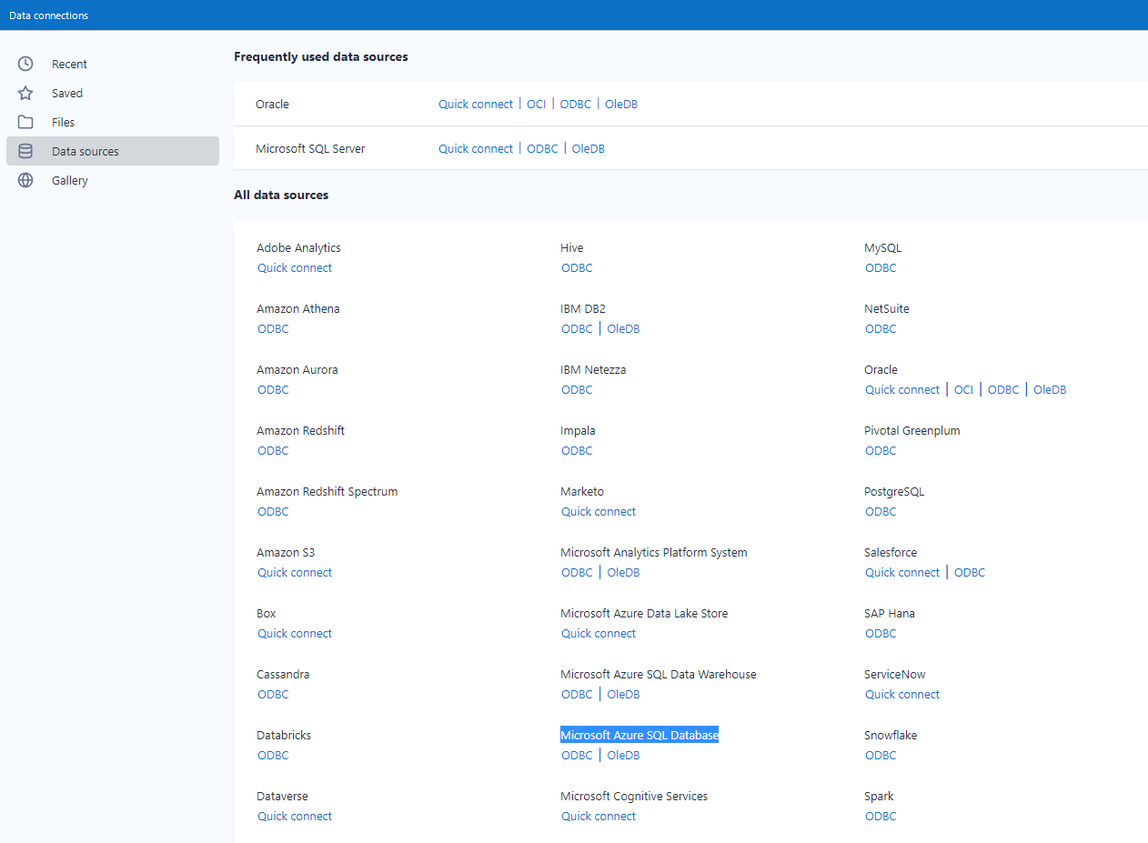
Task: Click the Data sources database icon
Action: click(x=25, y=151)
